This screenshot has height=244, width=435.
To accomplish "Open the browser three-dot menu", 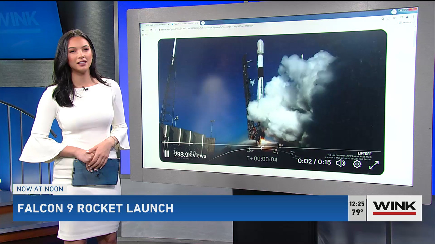I will [x=413, y=16].
